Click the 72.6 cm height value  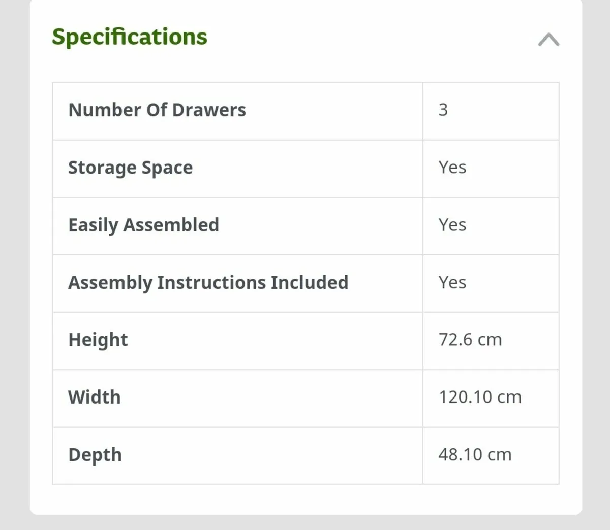(470, 339)
